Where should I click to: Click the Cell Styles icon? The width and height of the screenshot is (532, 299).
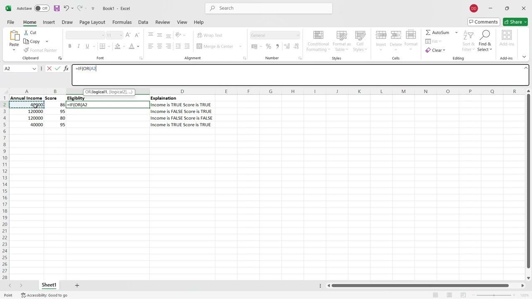pos(360,36)
